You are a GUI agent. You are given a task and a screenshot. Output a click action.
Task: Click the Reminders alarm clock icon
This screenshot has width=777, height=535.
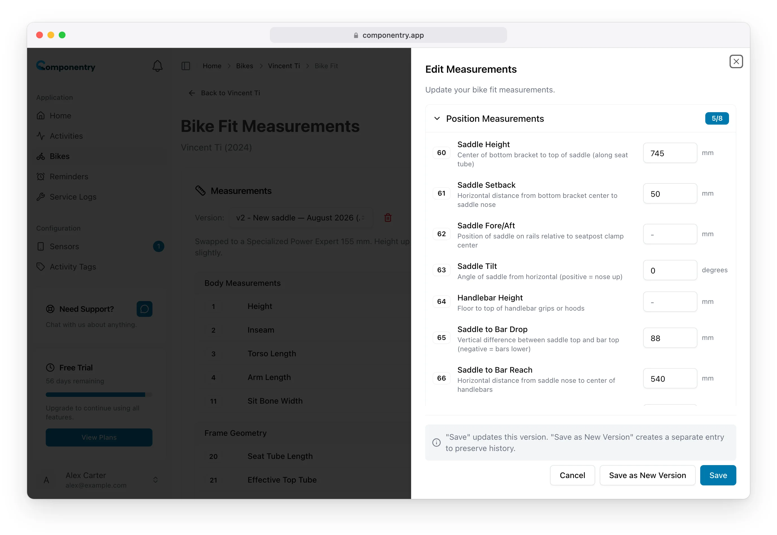coord(41,176)
